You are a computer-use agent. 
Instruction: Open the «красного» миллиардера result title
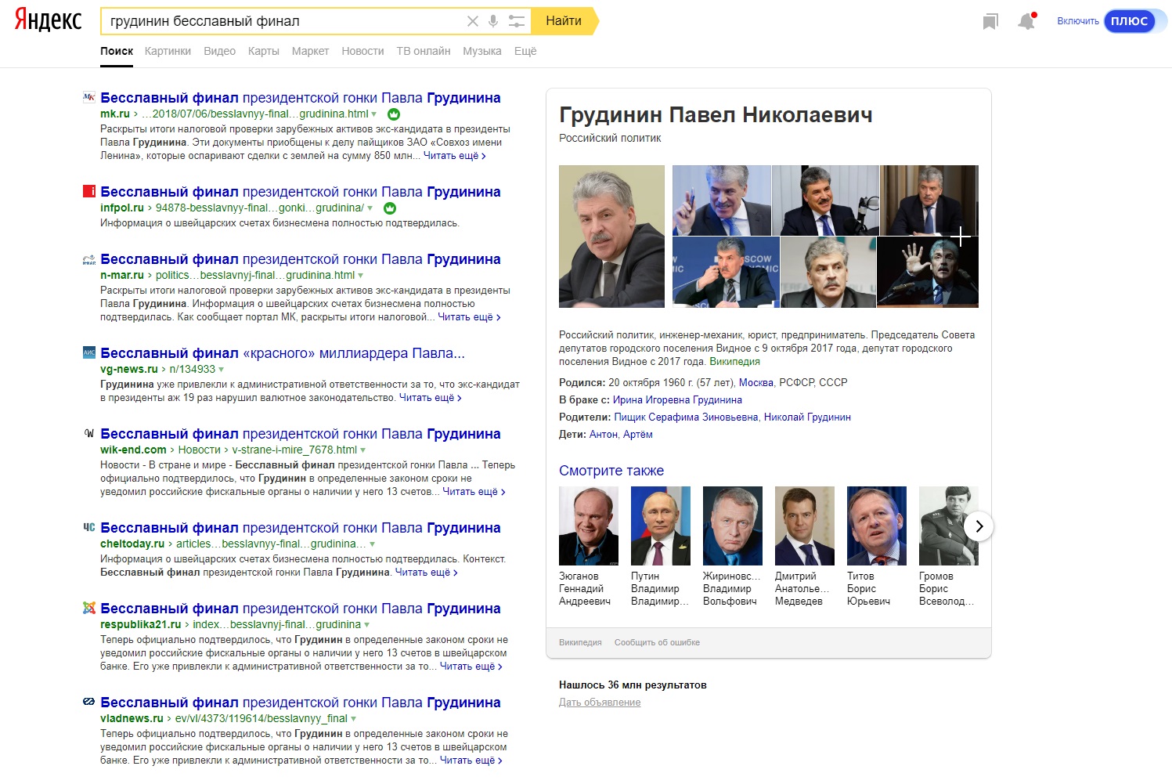[283, 353]
